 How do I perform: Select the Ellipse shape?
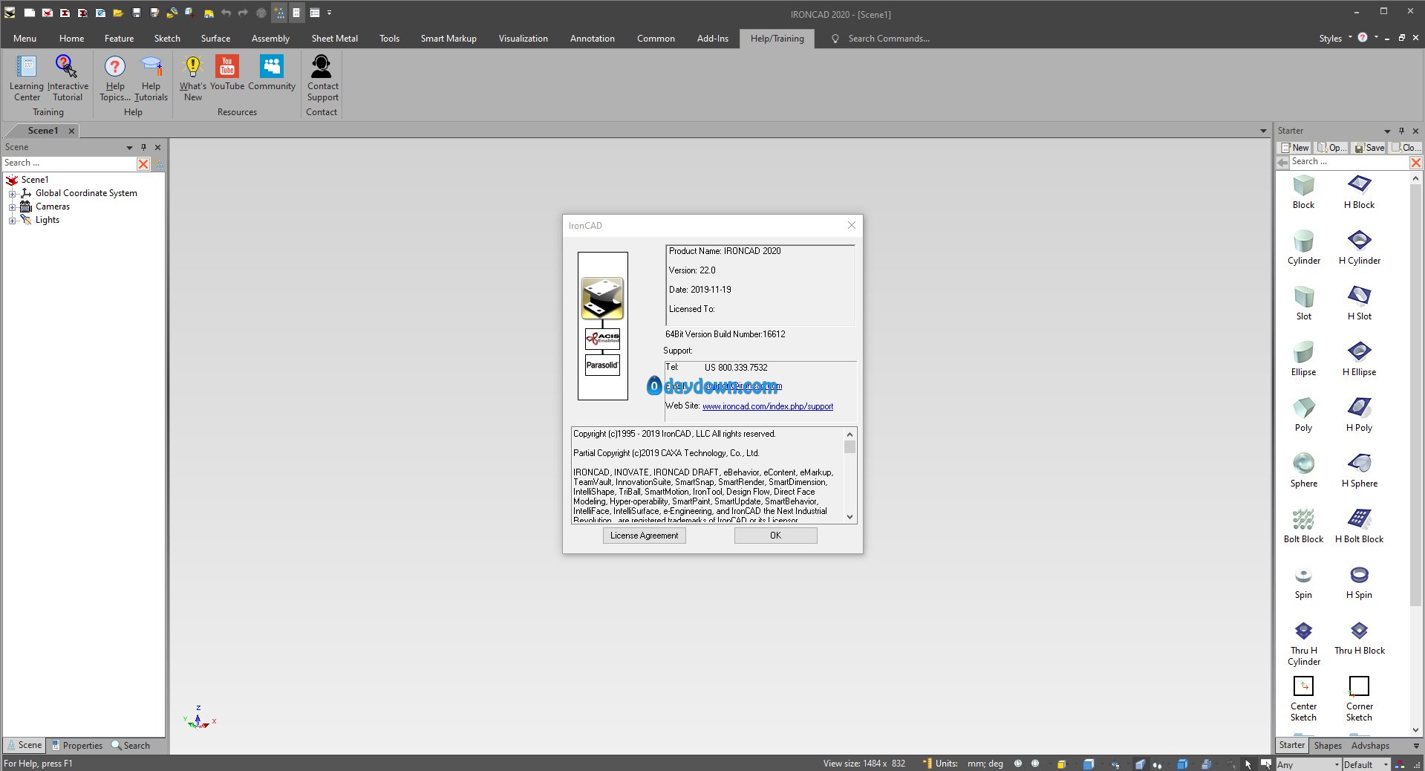tap(1303, 360)
